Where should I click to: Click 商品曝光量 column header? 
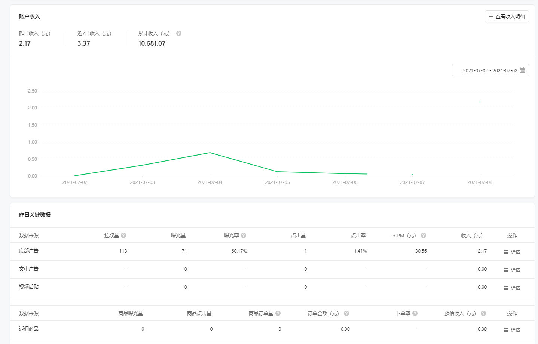131,313
